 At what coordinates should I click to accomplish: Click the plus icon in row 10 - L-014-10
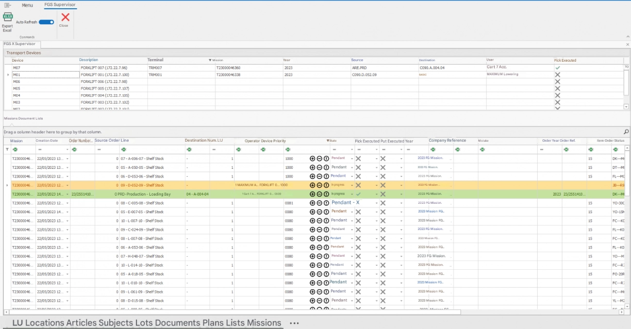(312, 265)
